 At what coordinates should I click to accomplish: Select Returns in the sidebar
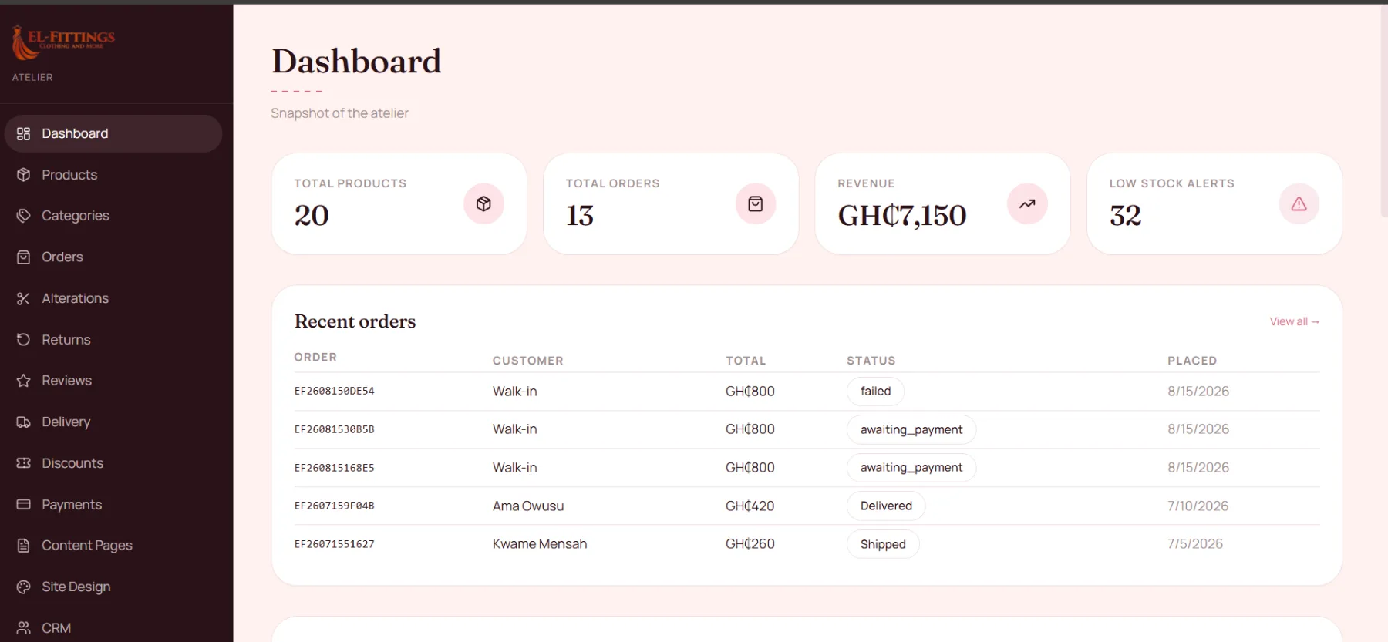pos(113,340)
